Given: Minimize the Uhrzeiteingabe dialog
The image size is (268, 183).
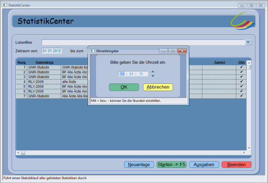Looking at the screenshot, I should point(163,51).
